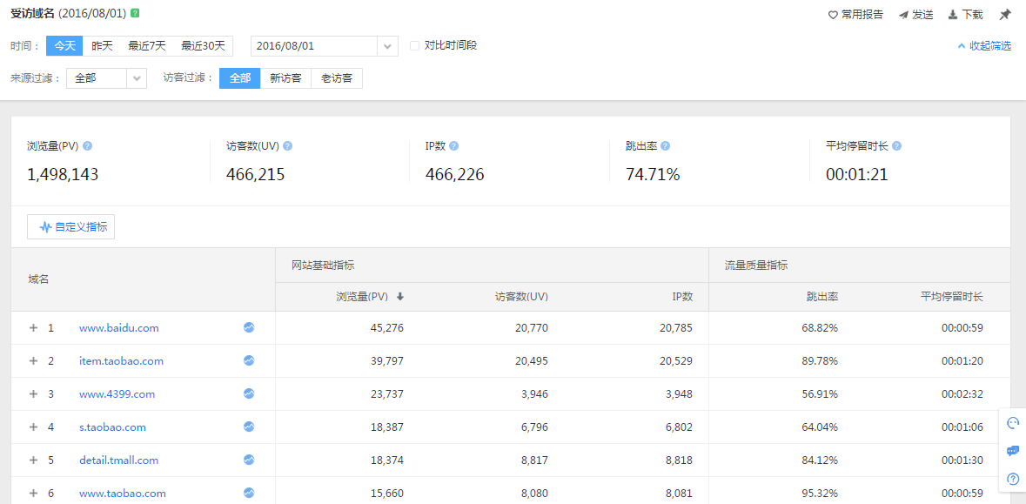Click the green help badge beside report title

click(135, 14)
